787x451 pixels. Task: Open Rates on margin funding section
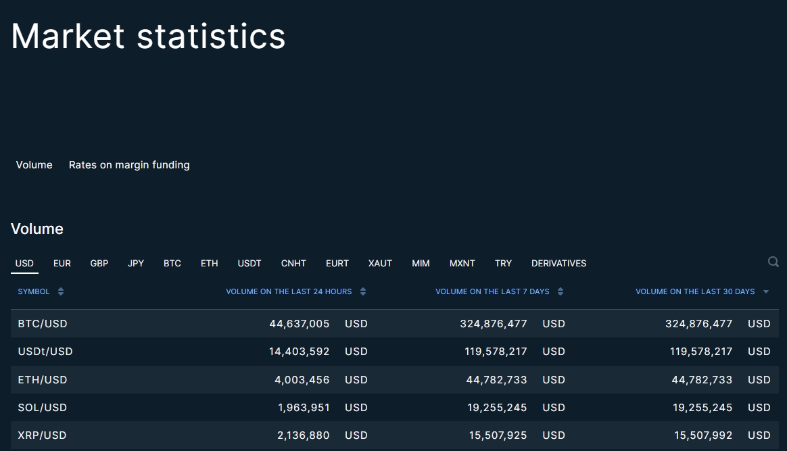click(129, 165)
